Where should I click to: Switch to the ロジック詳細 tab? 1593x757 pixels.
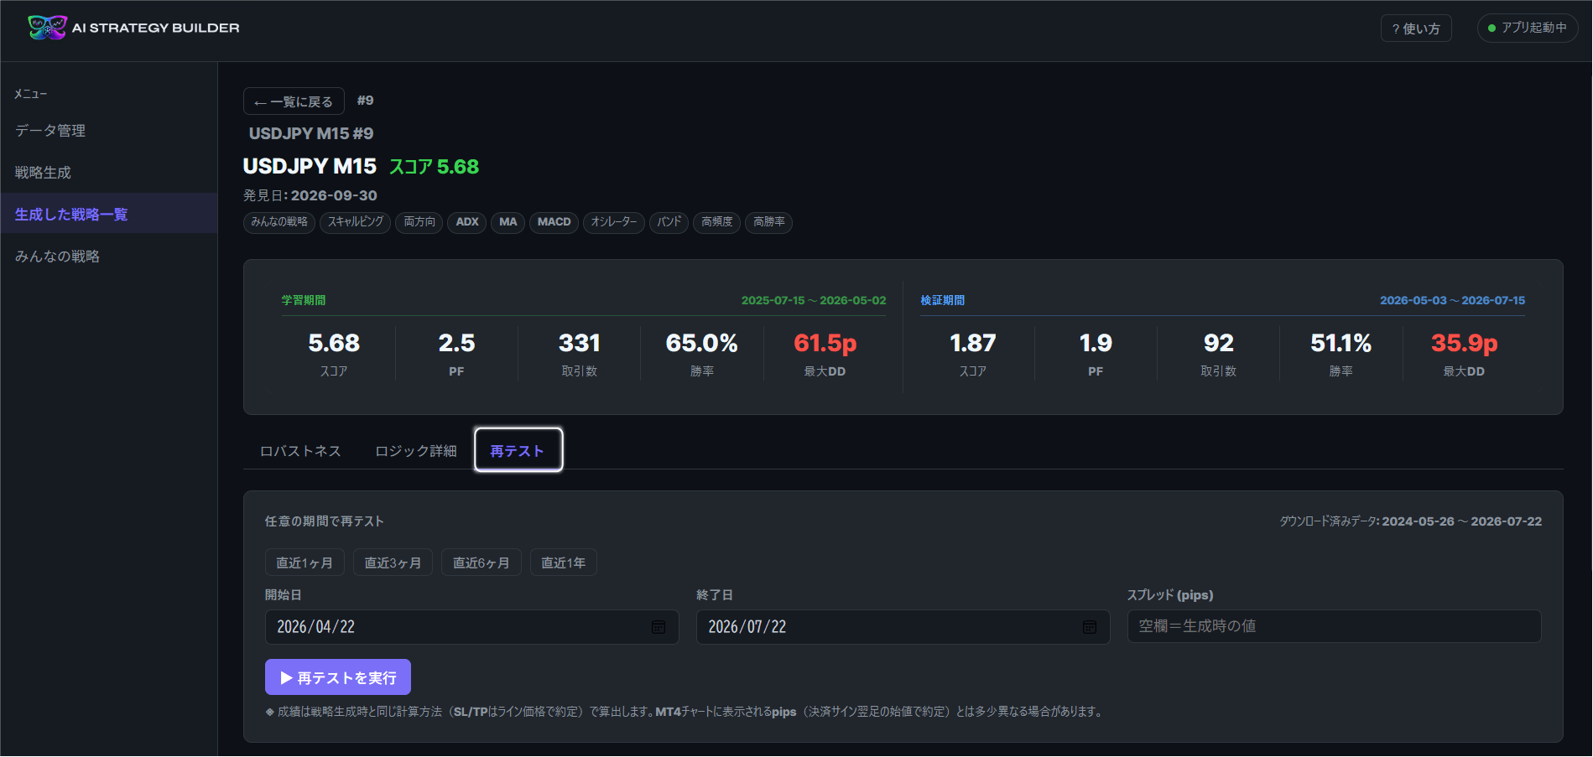(416, 451)
